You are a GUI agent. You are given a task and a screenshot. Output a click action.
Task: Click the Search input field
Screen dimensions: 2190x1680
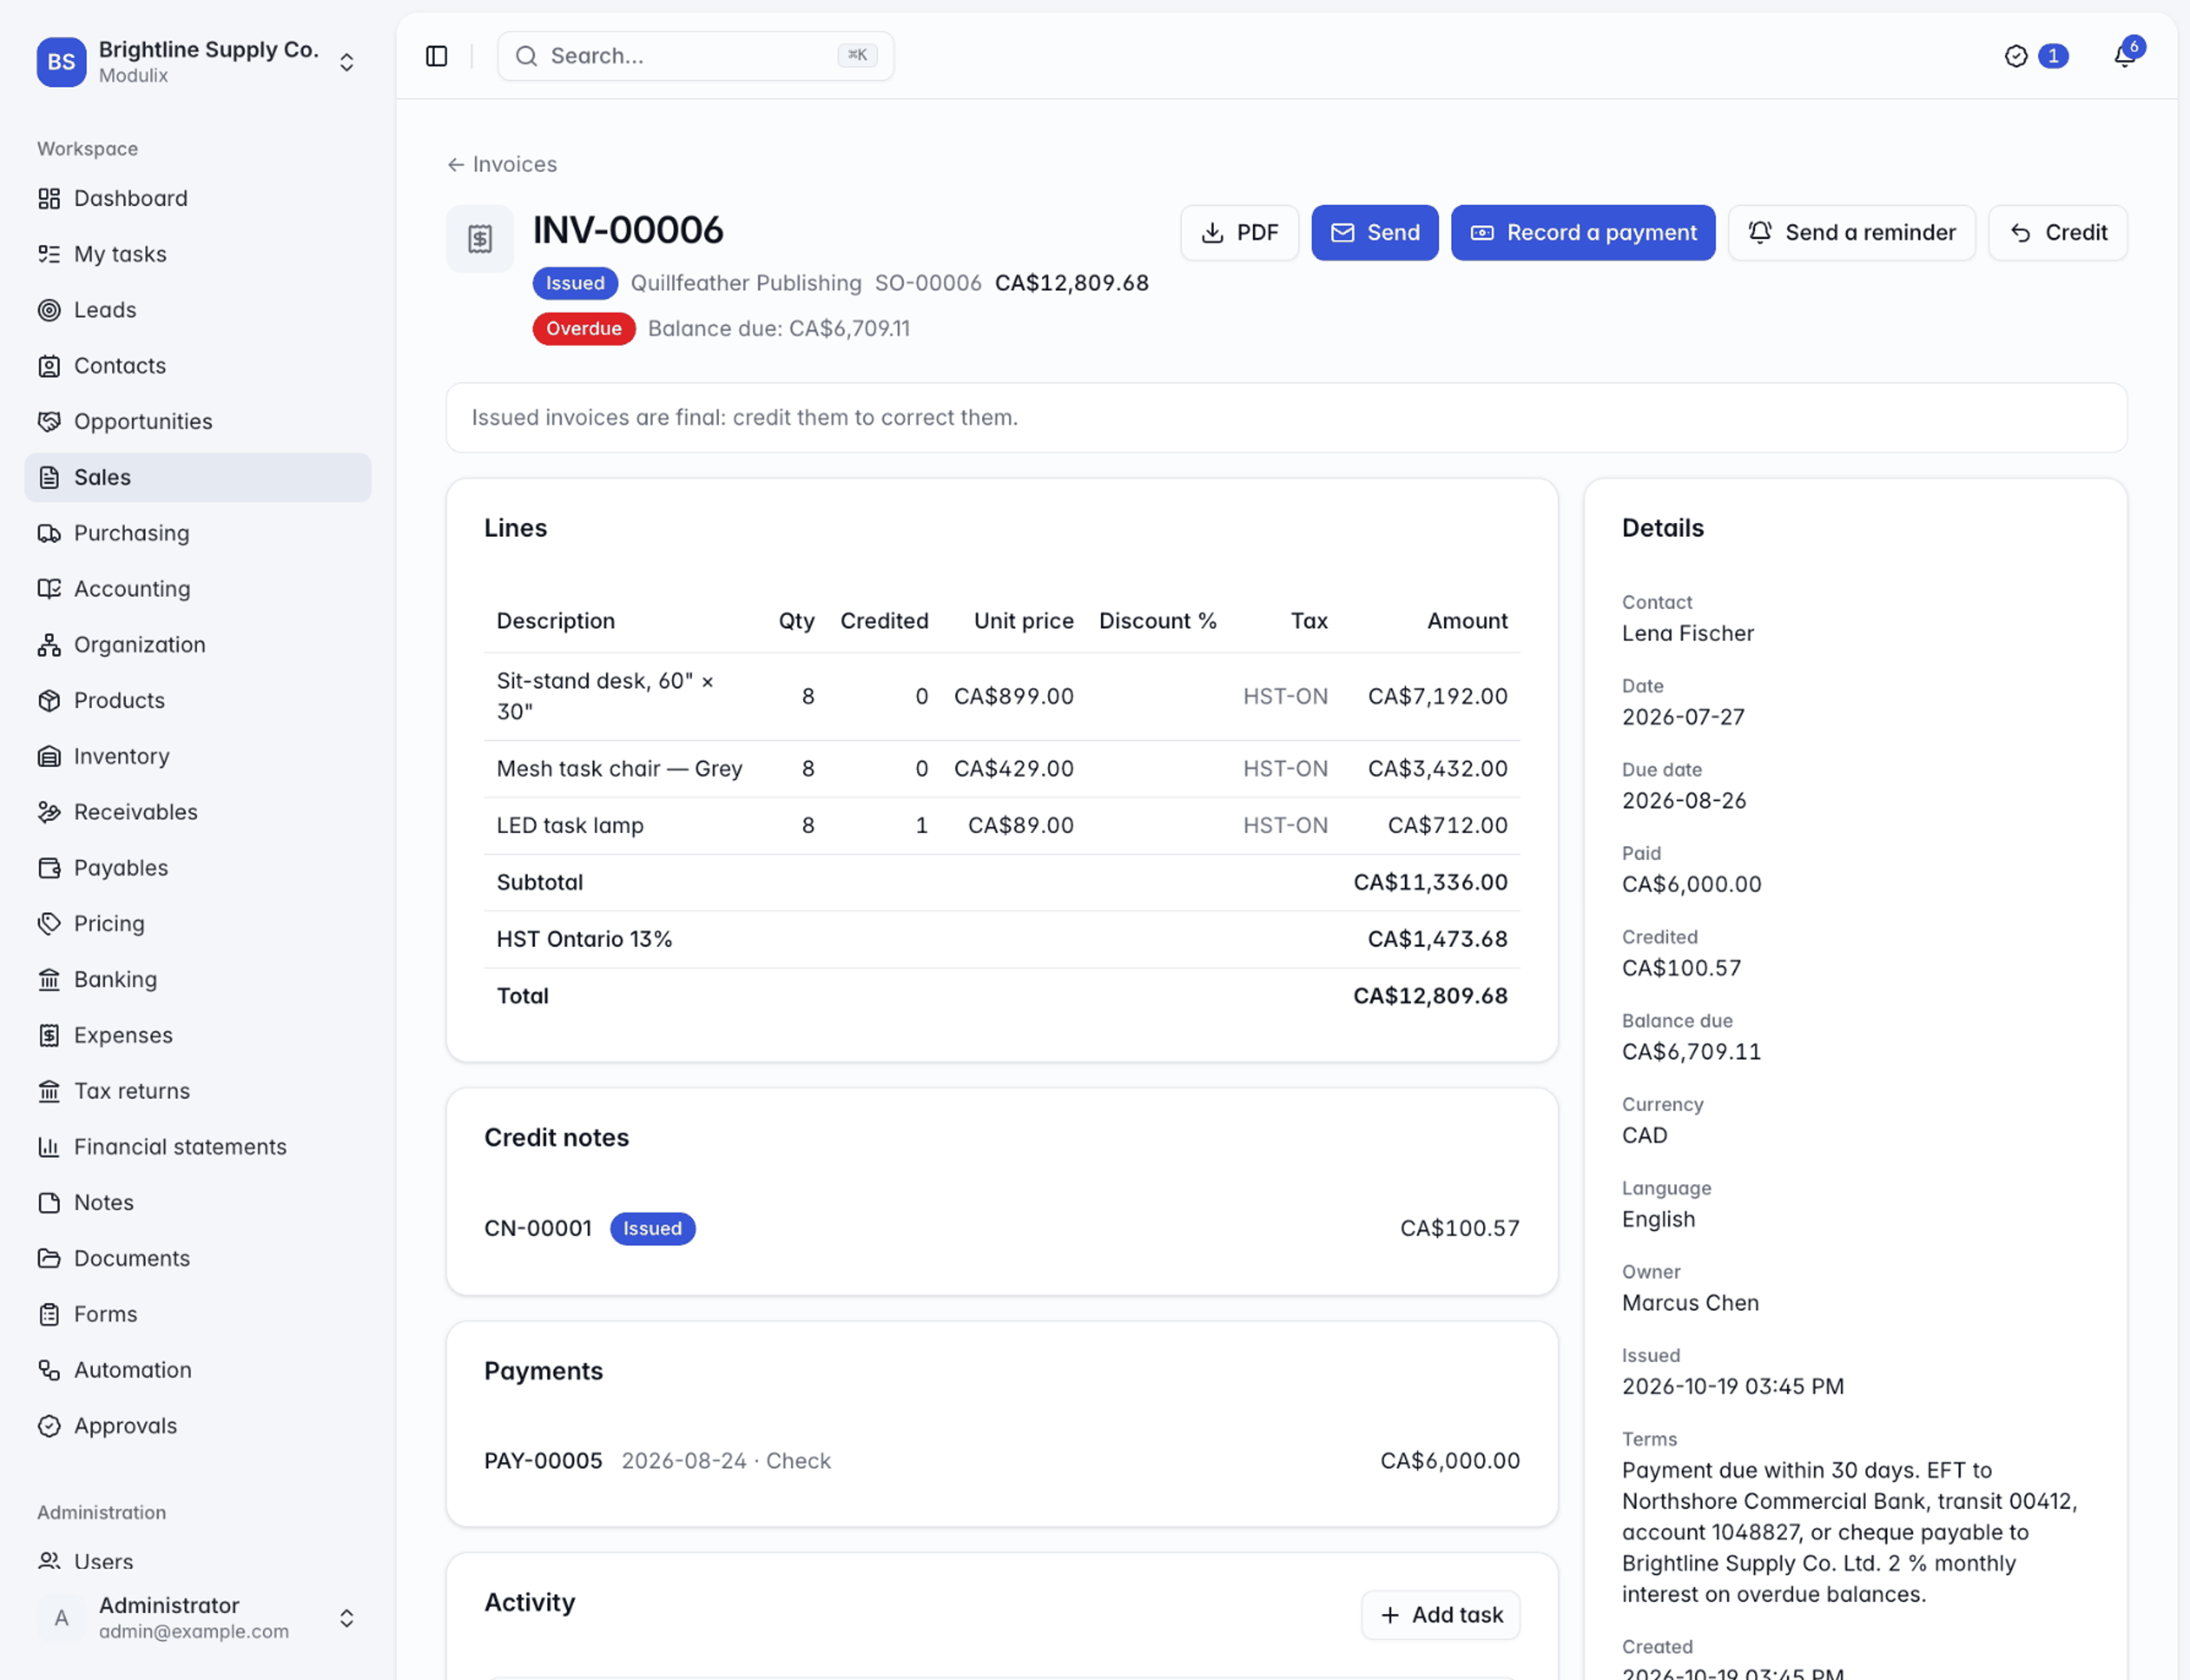tap(695, 56)
